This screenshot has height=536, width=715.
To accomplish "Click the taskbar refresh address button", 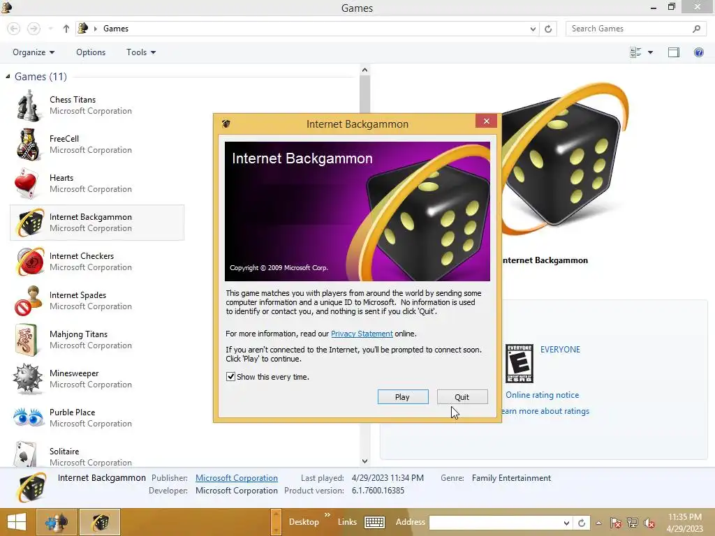I will (582, 523).
